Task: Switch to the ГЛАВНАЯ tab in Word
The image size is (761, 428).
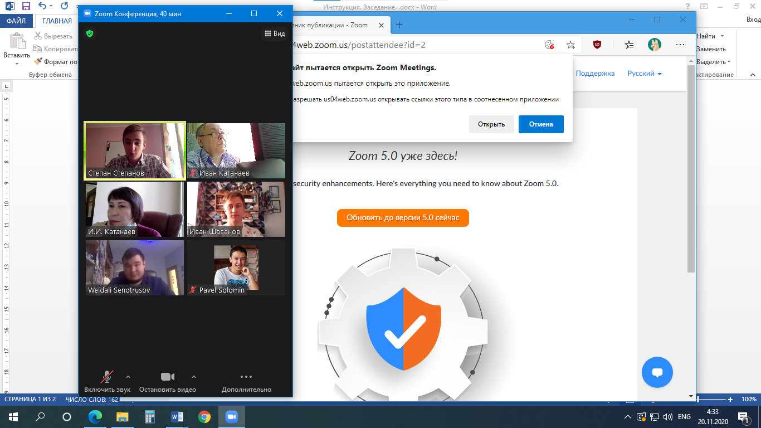Action: (57, 21)
